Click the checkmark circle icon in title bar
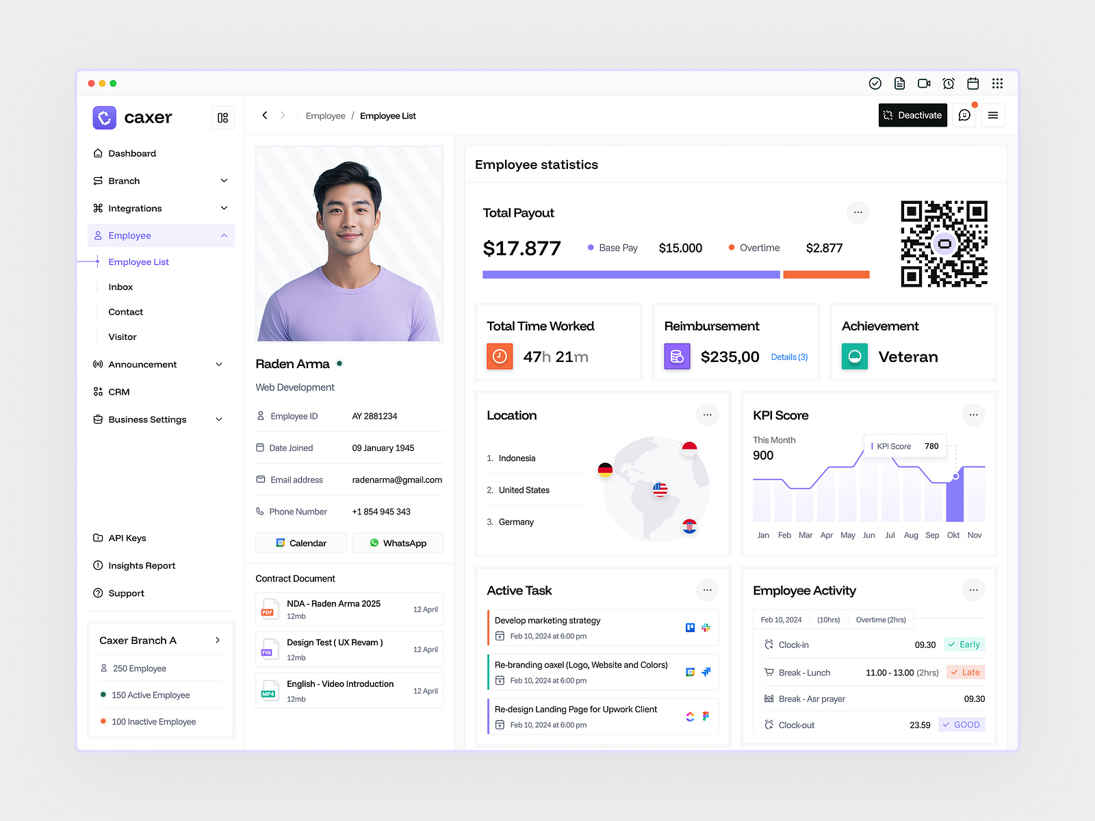 click(x=875, y=83)
